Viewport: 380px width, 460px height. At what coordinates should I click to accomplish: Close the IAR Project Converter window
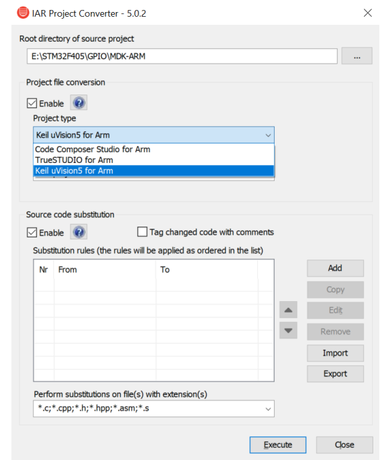368,13
